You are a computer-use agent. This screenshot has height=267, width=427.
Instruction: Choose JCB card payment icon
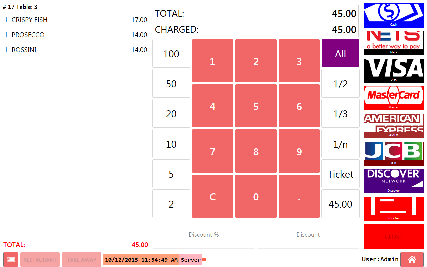pos(393,154)
